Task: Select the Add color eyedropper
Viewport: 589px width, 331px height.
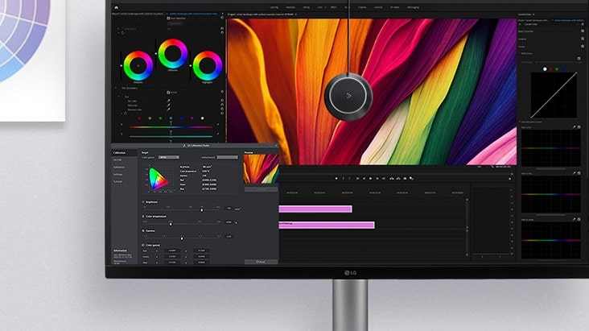Action: (x=168, y=105)
